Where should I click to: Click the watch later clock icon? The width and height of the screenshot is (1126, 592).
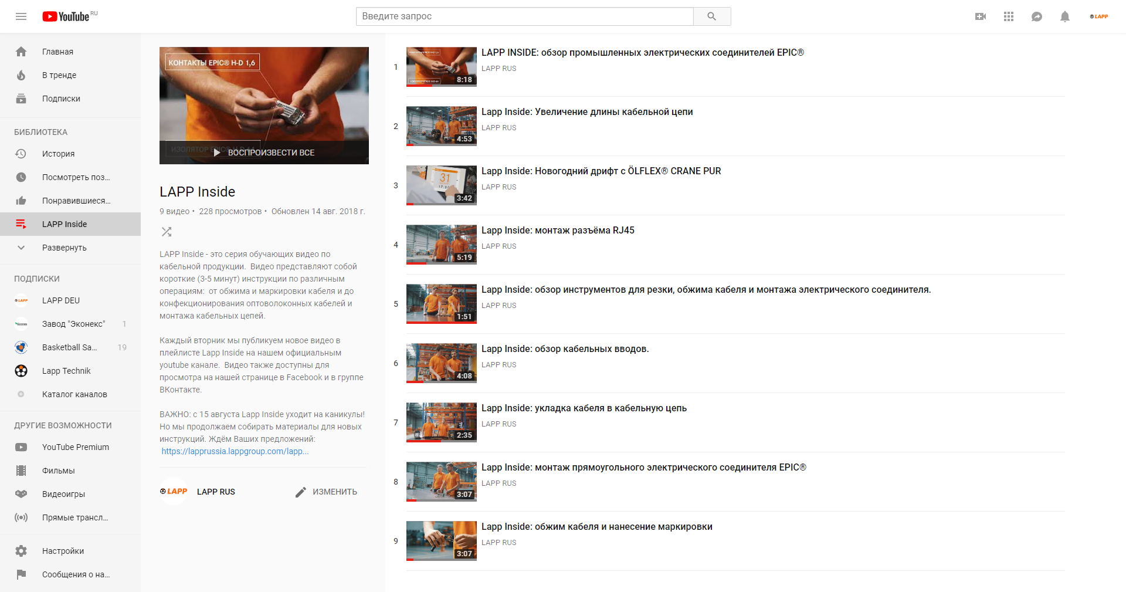21,177
